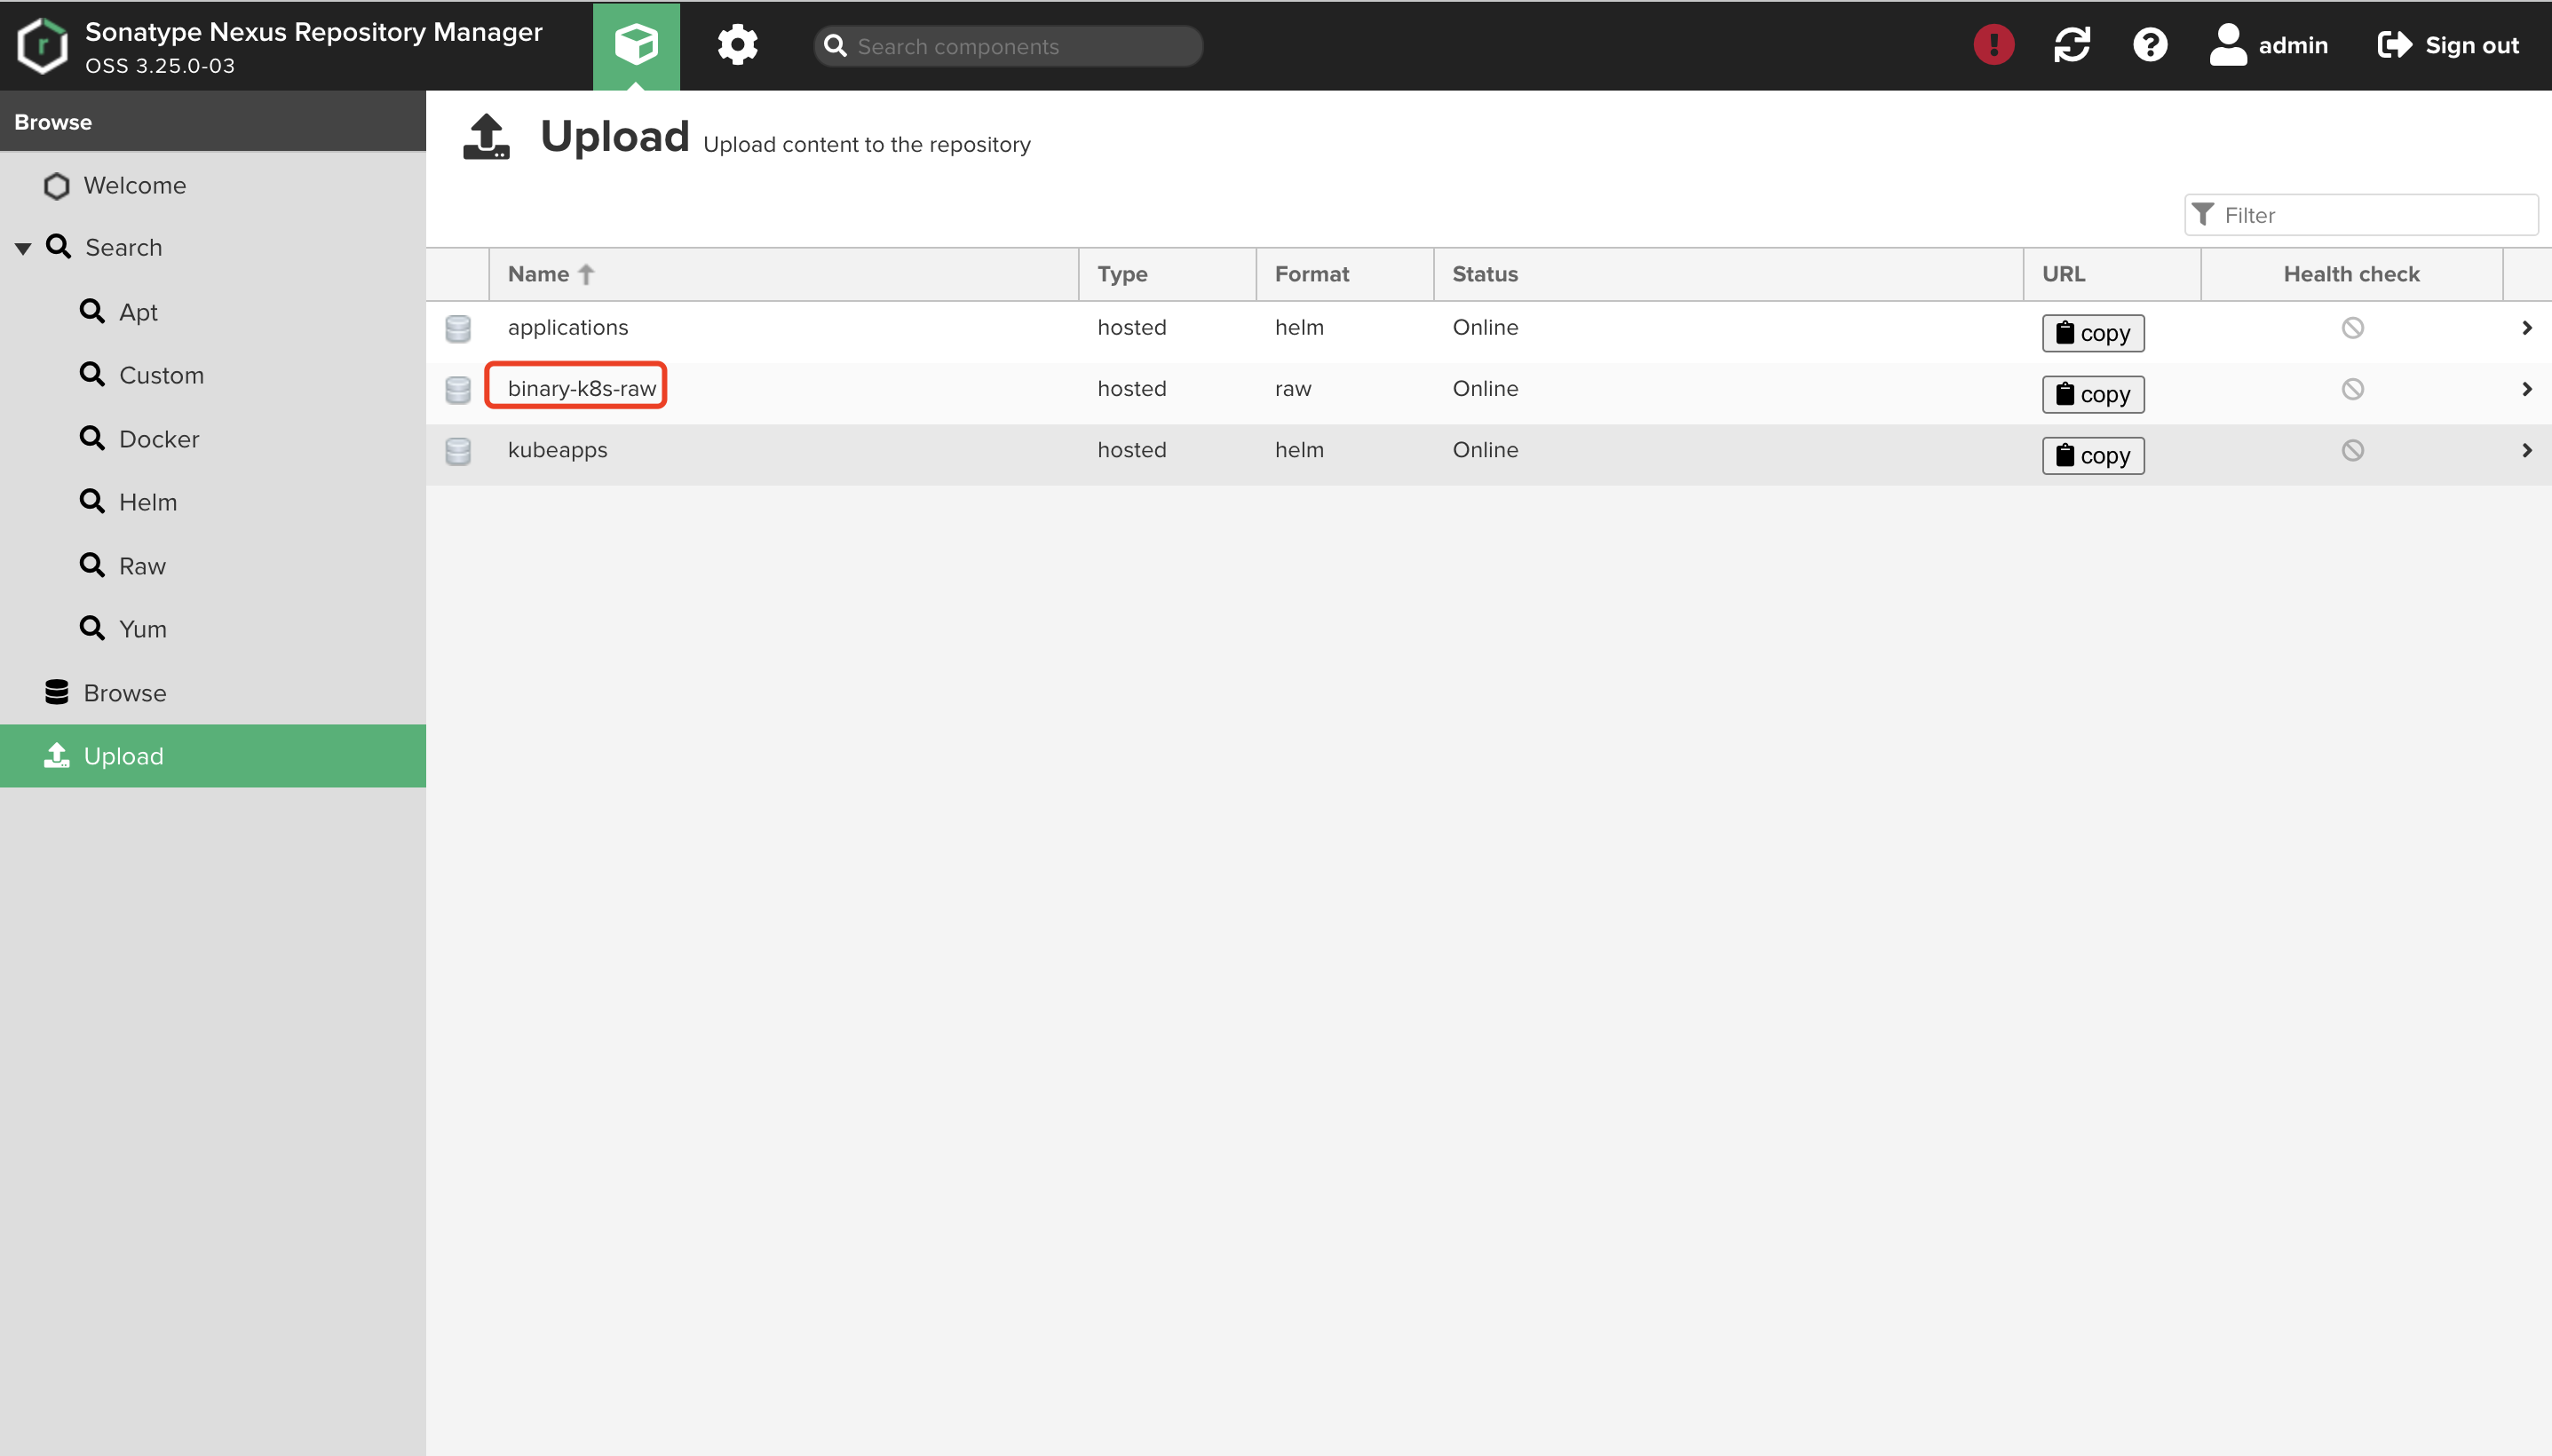Focus the Search components field
The image size is (2552, 1456).
tap(1008, 46)
